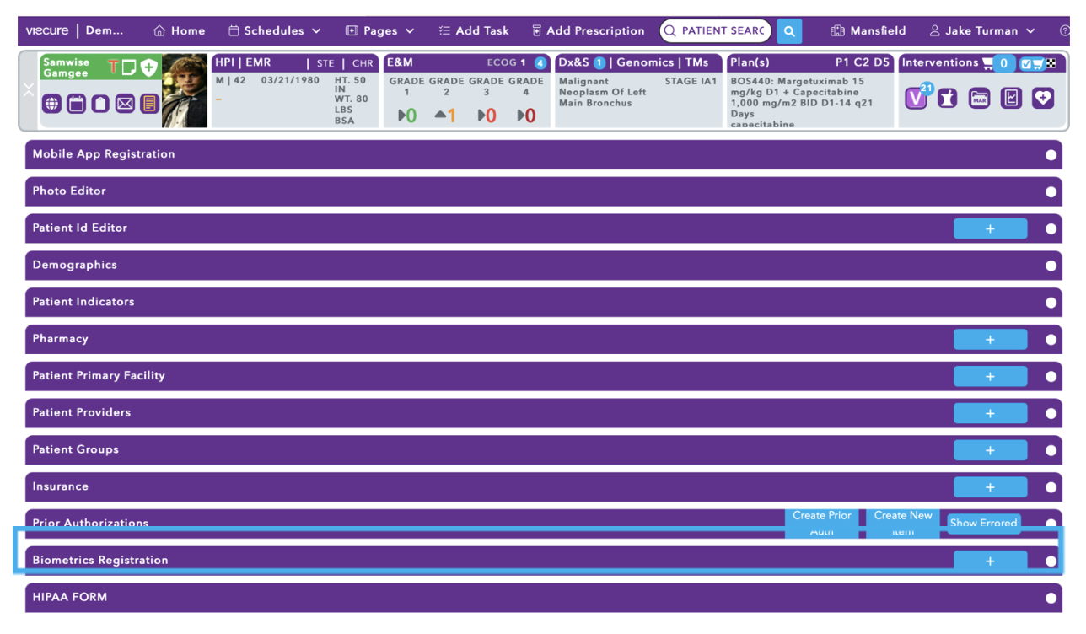
Task: Click the orange T icon beside patient name
Action: [112, 67]
